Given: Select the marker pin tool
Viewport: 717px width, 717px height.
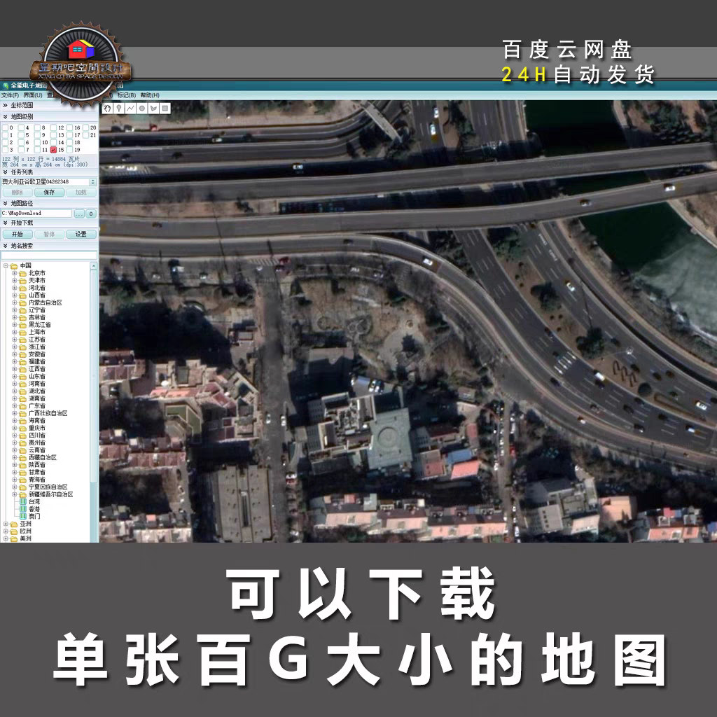Looking at the screenshot, I should pos(119,109).
